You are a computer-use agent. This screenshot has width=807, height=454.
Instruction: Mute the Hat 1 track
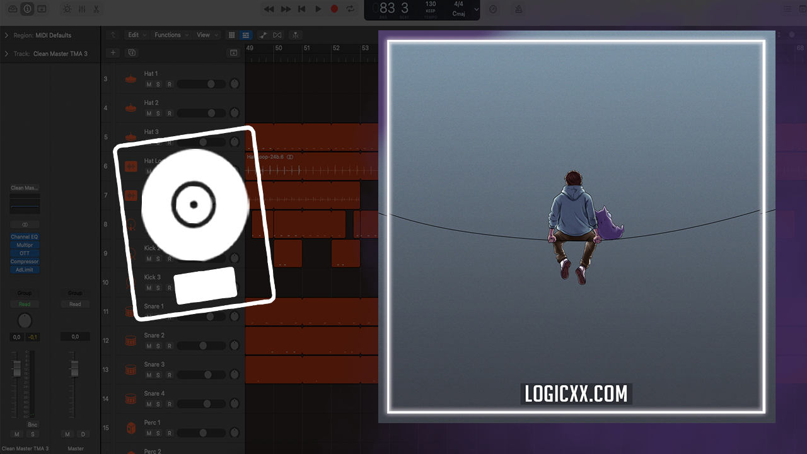(149, 84)
